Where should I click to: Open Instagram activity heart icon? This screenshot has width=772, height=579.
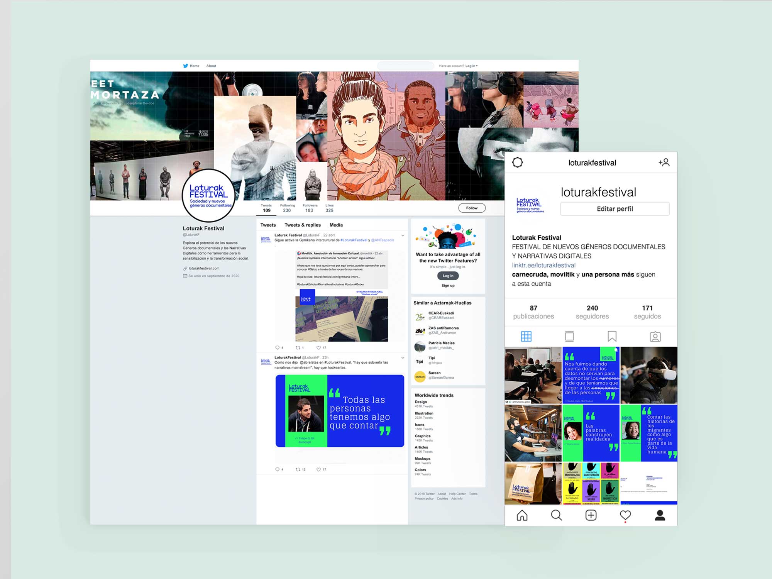(625, 515)
